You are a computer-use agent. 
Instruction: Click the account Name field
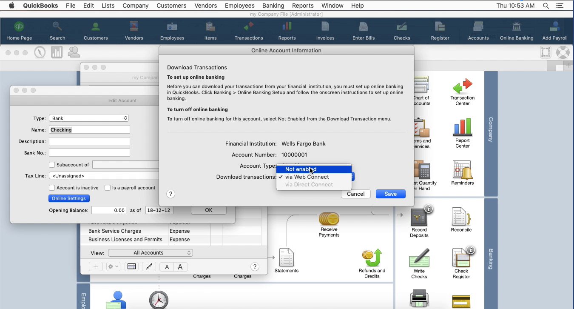89,130
